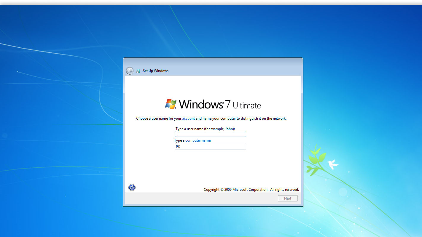Image resolution: width=422 pixels, height=237 pixels.
Task: Click the Microsoft copyright notice text
Action: 251,190
